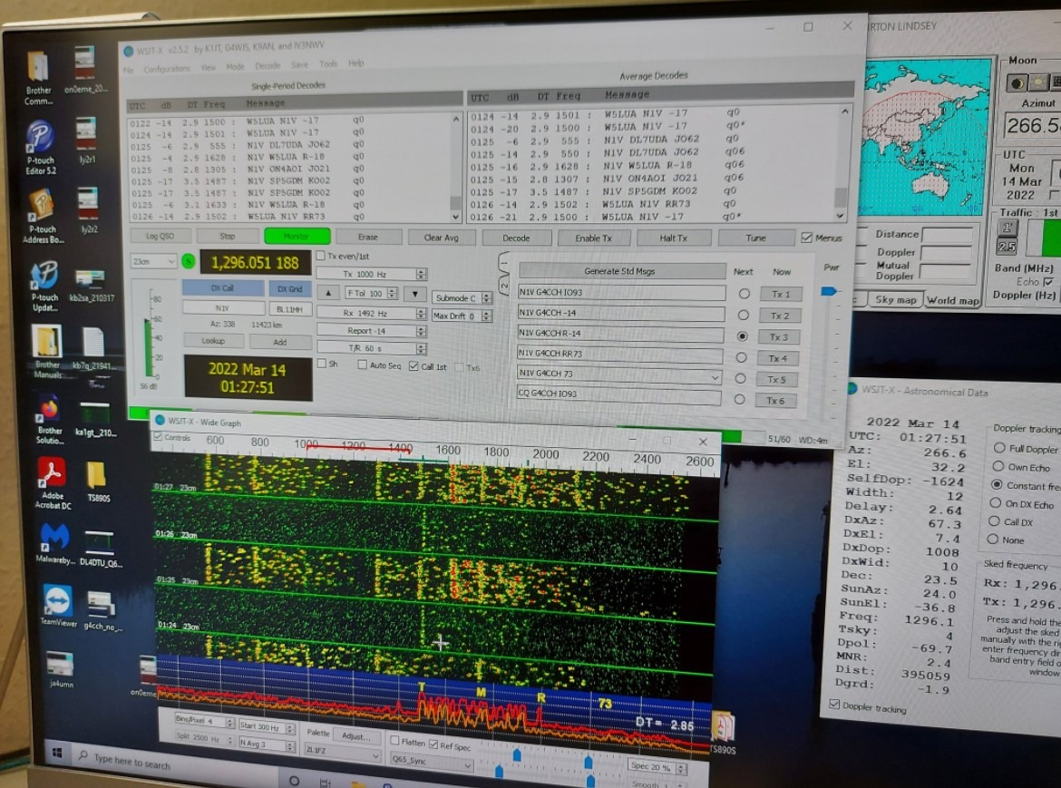1061x788 pixels.
Task: Open the ZL1FZ palette dropdown
Action: point(343,751)
